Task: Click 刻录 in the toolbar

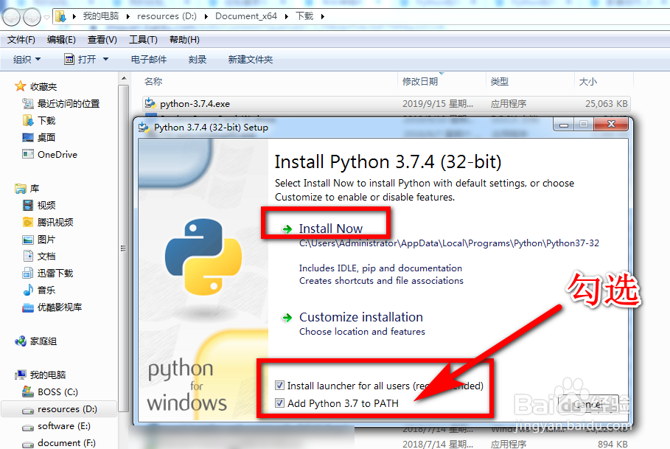Action: [198, 60]
